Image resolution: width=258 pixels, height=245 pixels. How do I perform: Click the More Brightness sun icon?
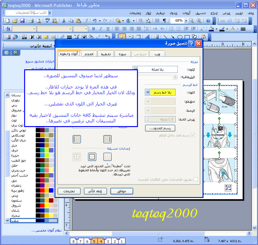[x=46, y=37]
